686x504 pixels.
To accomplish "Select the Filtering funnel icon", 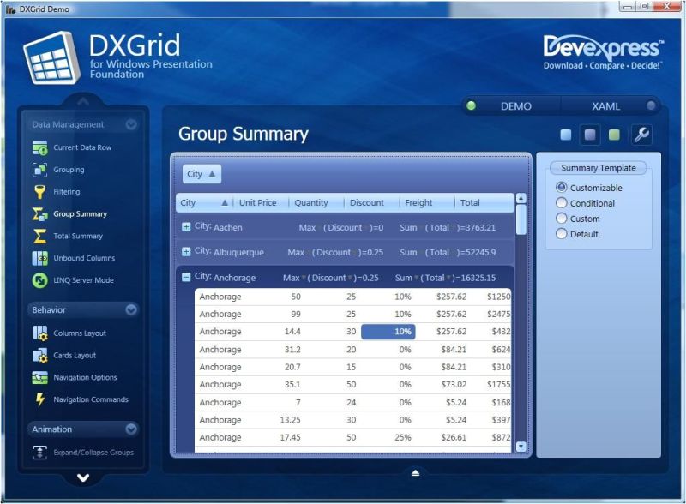I will coord(39,192).
